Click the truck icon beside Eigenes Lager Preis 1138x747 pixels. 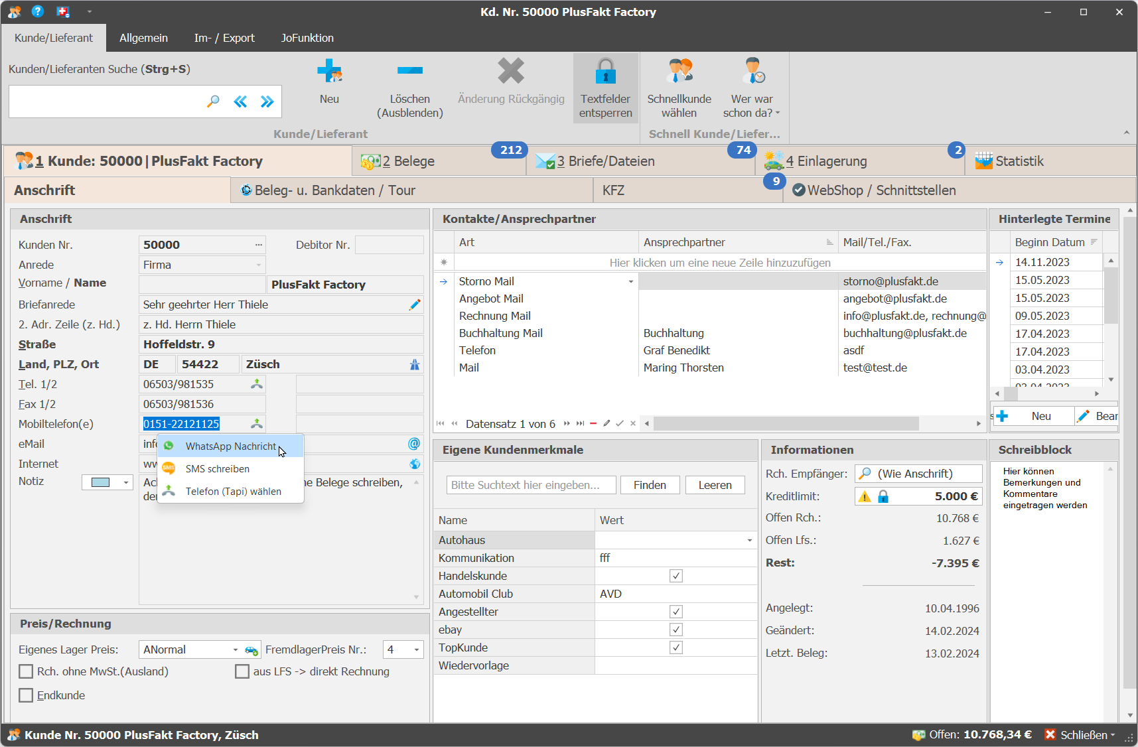pos(251,650)
